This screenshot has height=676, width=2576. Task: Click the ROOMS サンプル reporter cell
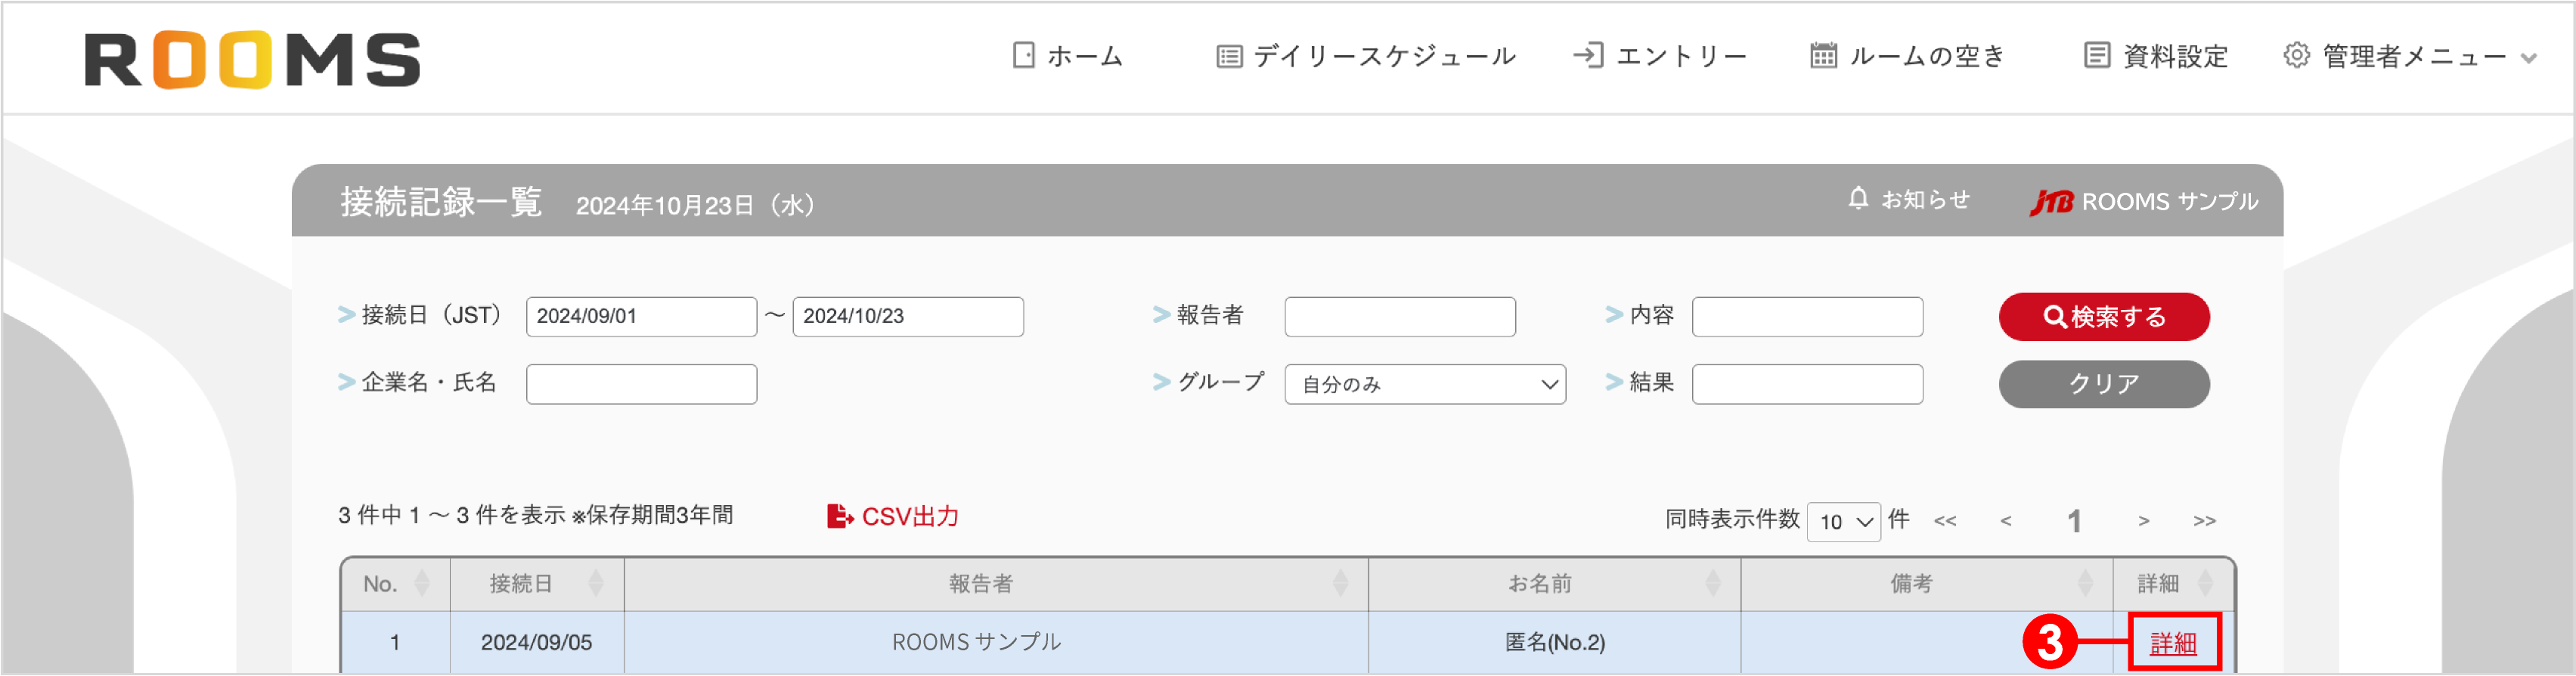pos(996,643)
